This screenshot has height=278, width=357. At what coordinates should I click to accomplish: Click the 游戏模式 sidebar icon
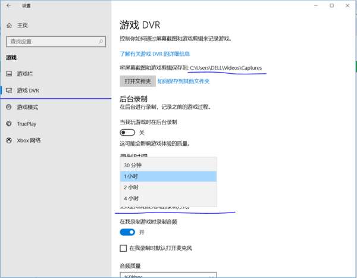[x=9, y=107]
